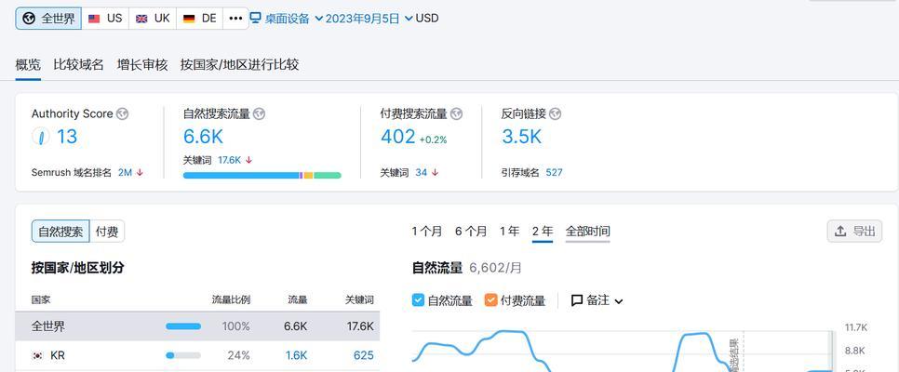Open Semrush 域名排名 2M link
The image size is (899, 372).
[125, 173]
